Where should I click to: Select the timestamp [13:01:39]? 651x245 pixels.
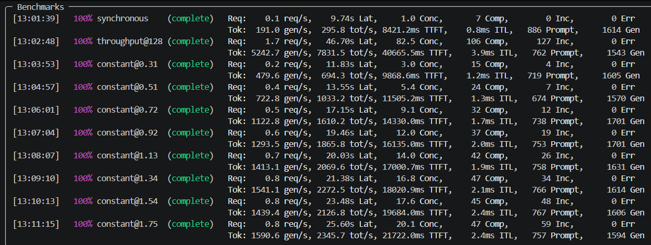point(36,19)
